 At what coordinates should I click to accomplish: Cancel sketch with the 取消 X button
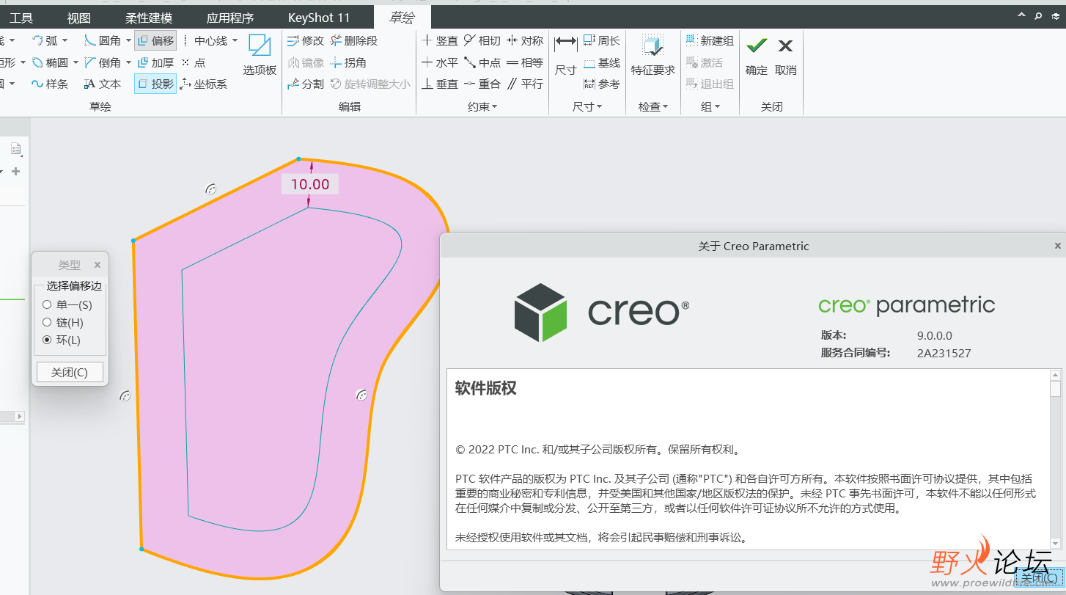coord(785,56)
